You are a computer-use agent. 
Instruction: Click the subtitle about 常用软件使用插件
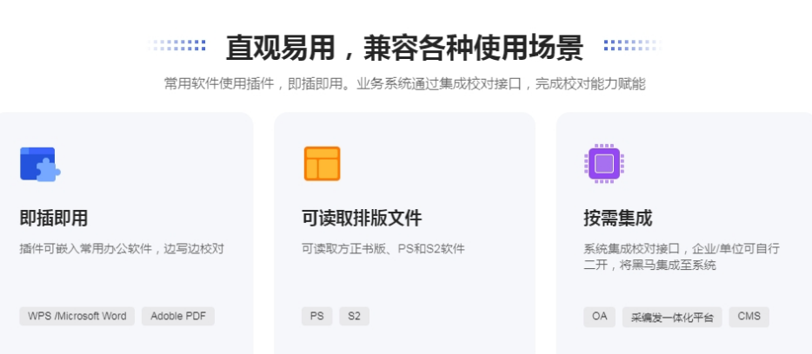point(405,83)
